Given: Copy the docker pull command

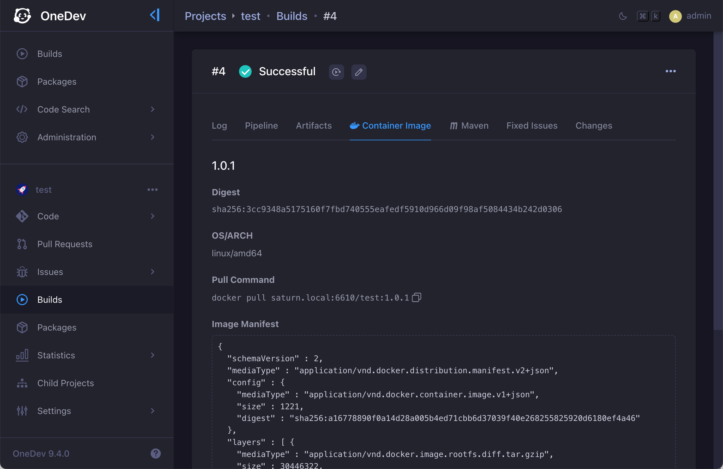Looking at the screenshot, I should coord(417,297).
